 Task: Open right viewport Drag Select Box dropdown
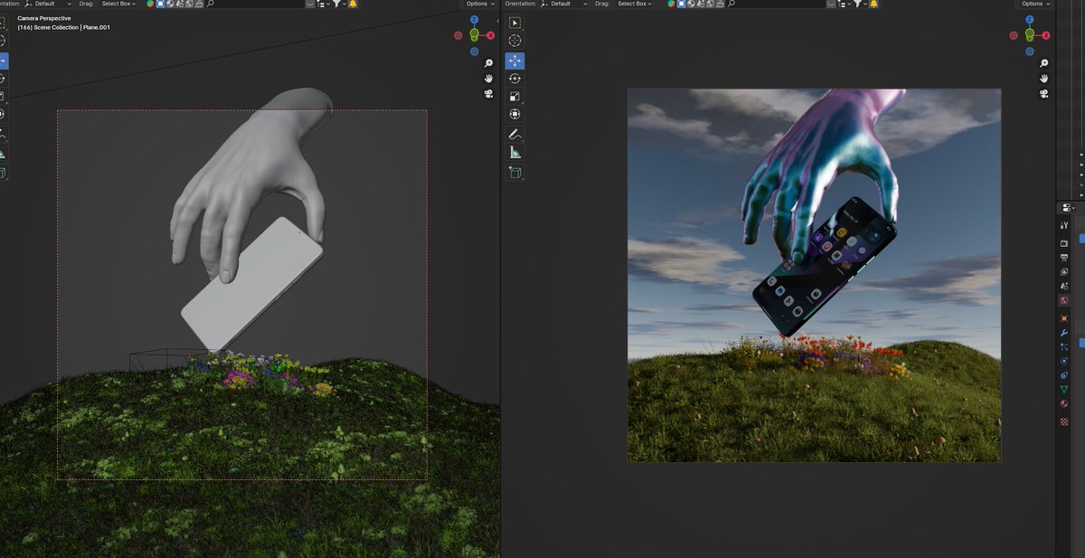click(x=634, y=4)
